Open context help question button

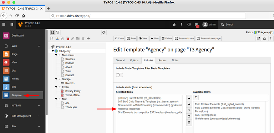pos(271,39)
